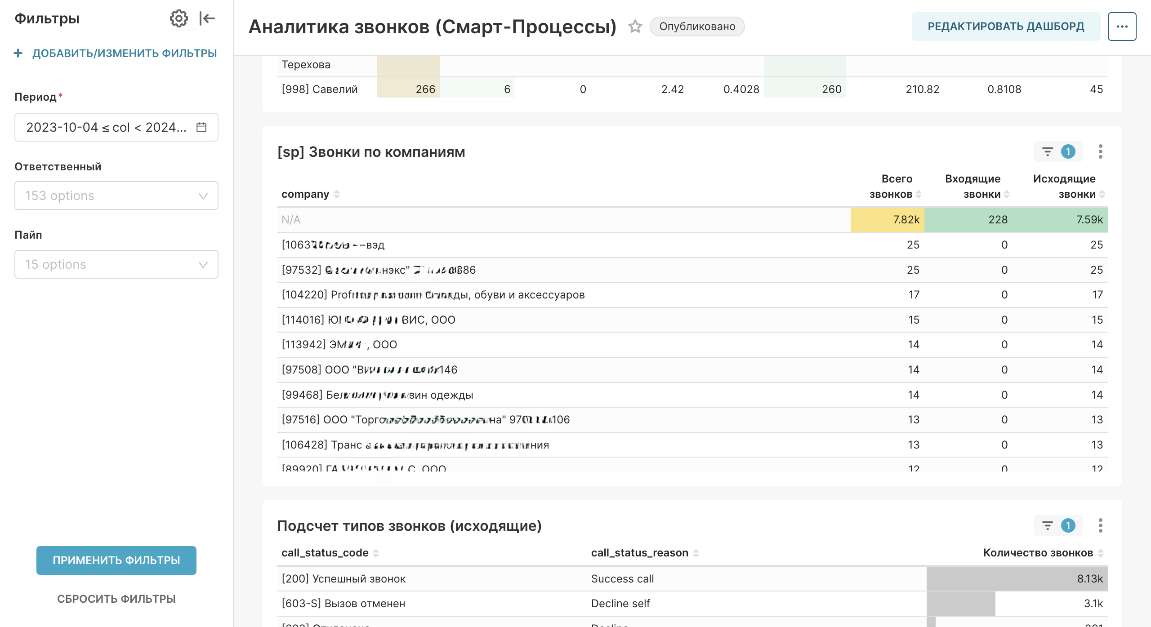Collapse the Фильтры sidebar panel
Image resolution: width=1151 pixels, height=627 pixels.
[x=206, y=18]
